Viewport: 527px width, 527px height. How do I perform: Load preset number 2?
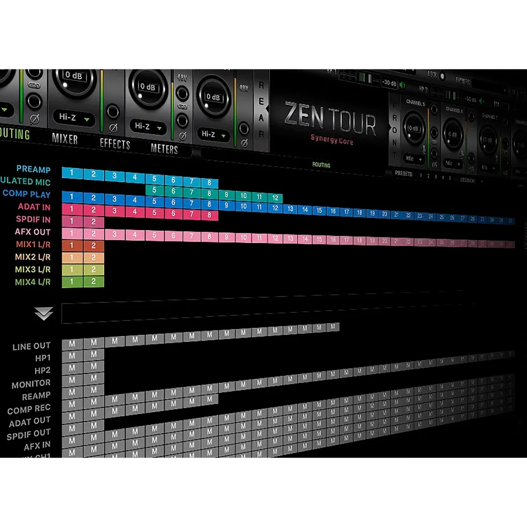coord(428,176)
